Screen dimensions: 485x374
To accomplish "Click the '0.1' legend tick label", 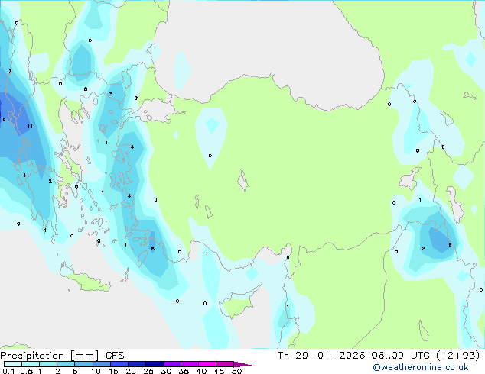I will (8, 371).
